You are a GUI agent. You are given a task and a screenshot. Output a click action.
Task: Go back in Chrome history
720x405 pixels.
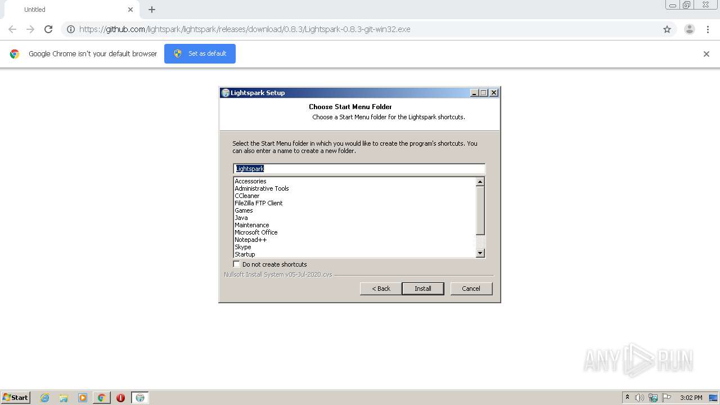click(x=12, y=29)
